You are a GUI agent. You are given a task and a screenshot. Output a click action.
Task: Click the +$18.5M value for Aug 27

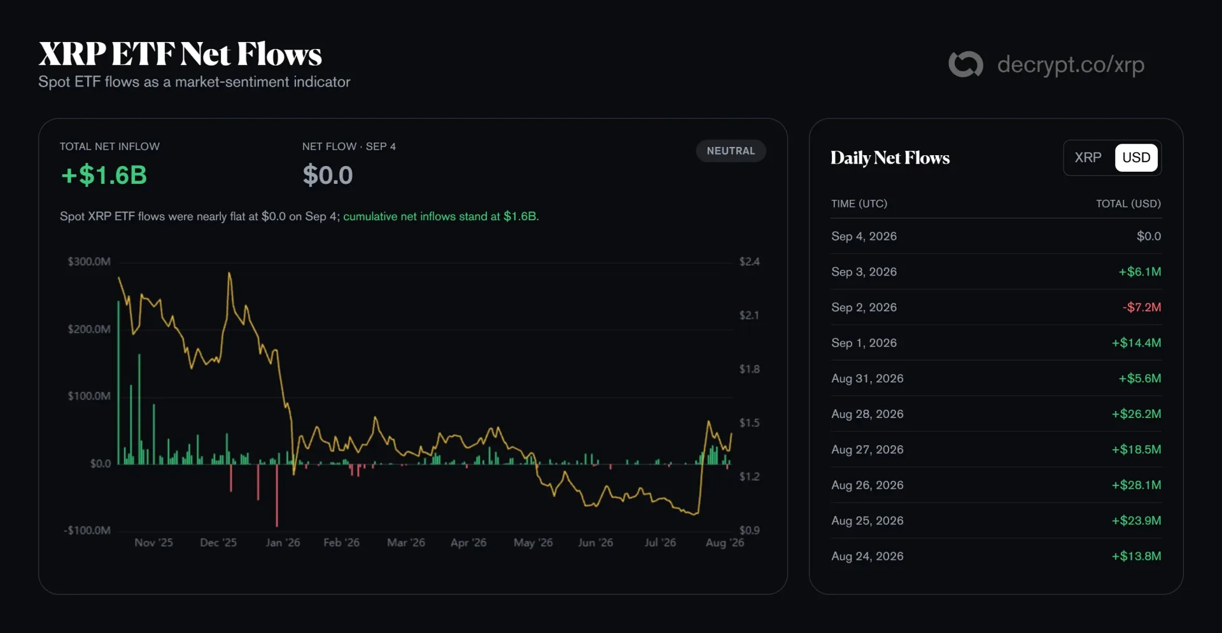[1136, 450]
